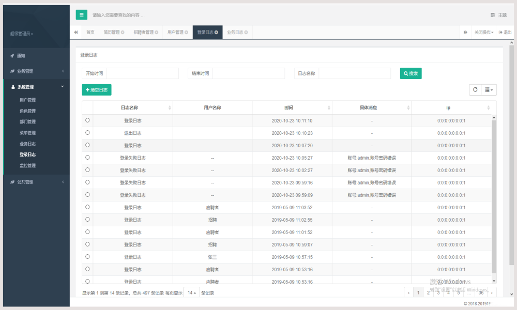Sort the table by the 时间 column arrows
This screenshot has height=310, width=517.
tap(329, 108)
